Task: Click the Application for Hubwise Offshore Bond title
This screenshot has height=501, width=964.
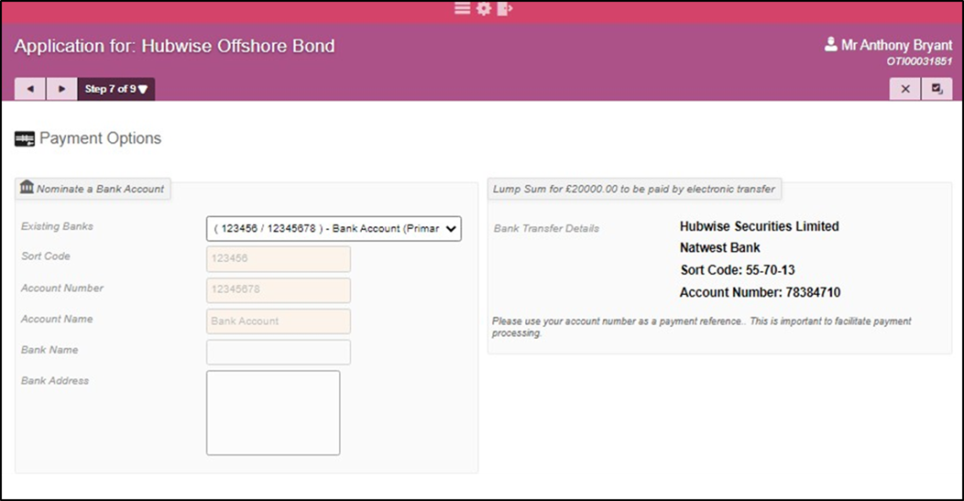Action: coord(175,46)
